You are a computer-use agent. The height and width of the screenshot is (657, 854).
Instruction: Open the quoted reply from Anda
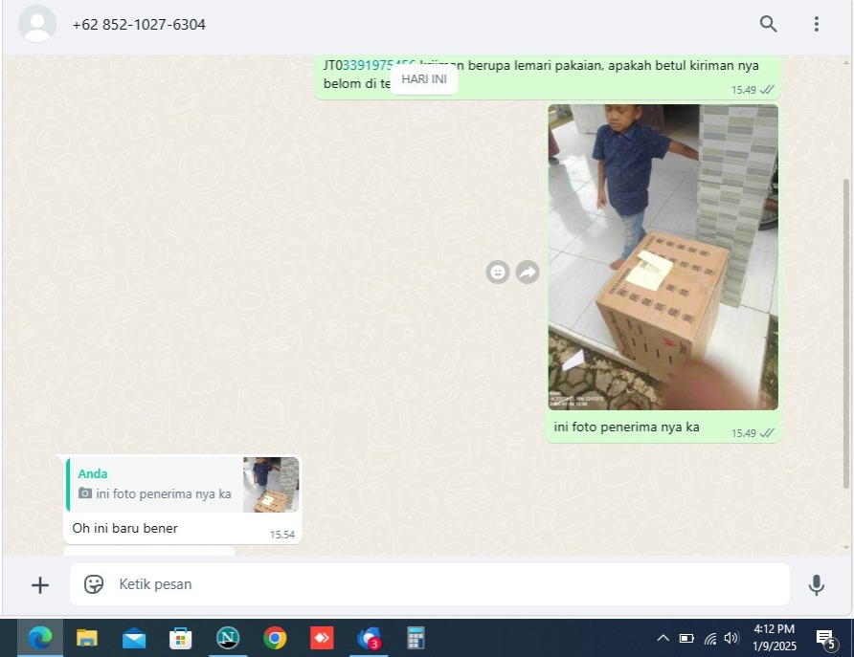[183, 485]
